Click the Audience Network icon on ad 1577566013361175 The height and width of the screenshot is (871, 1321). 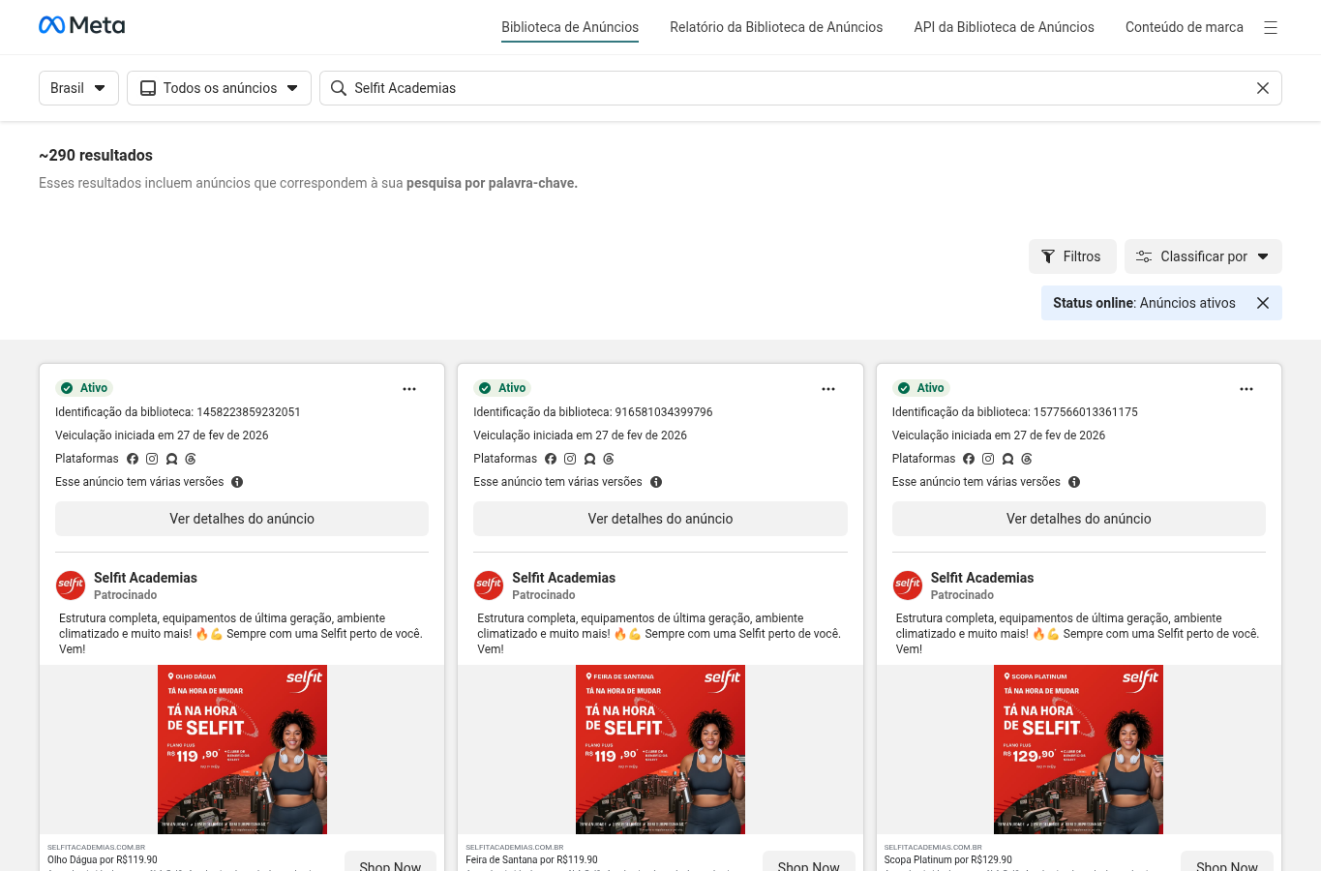1007,459
